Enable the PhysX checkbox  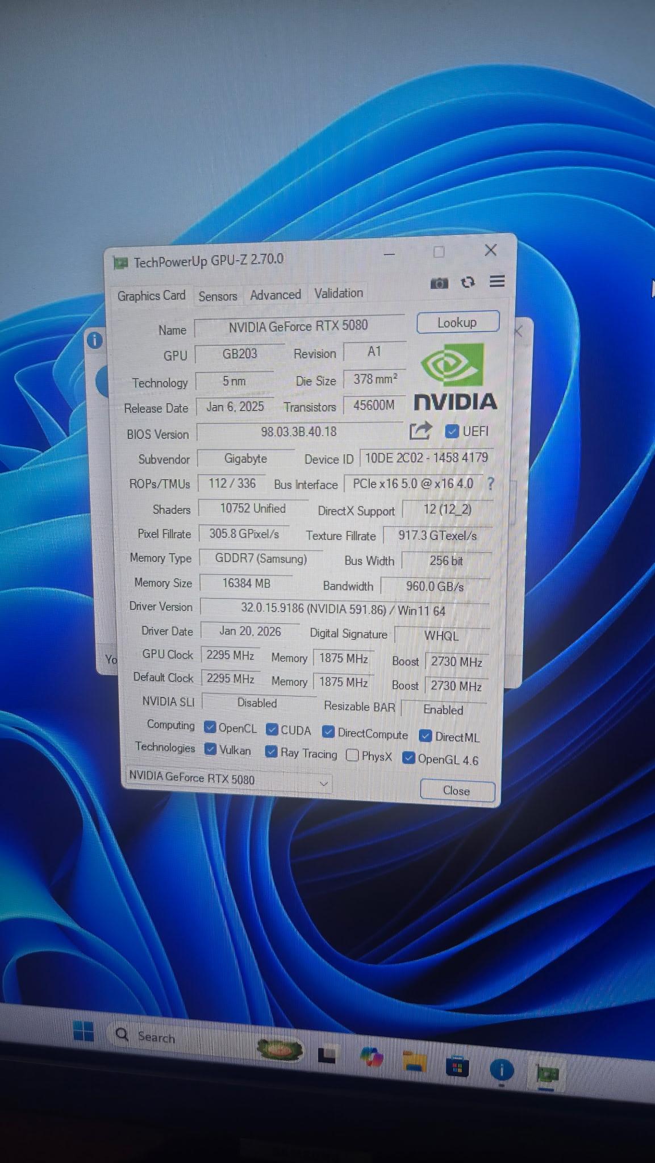point(352,755)
